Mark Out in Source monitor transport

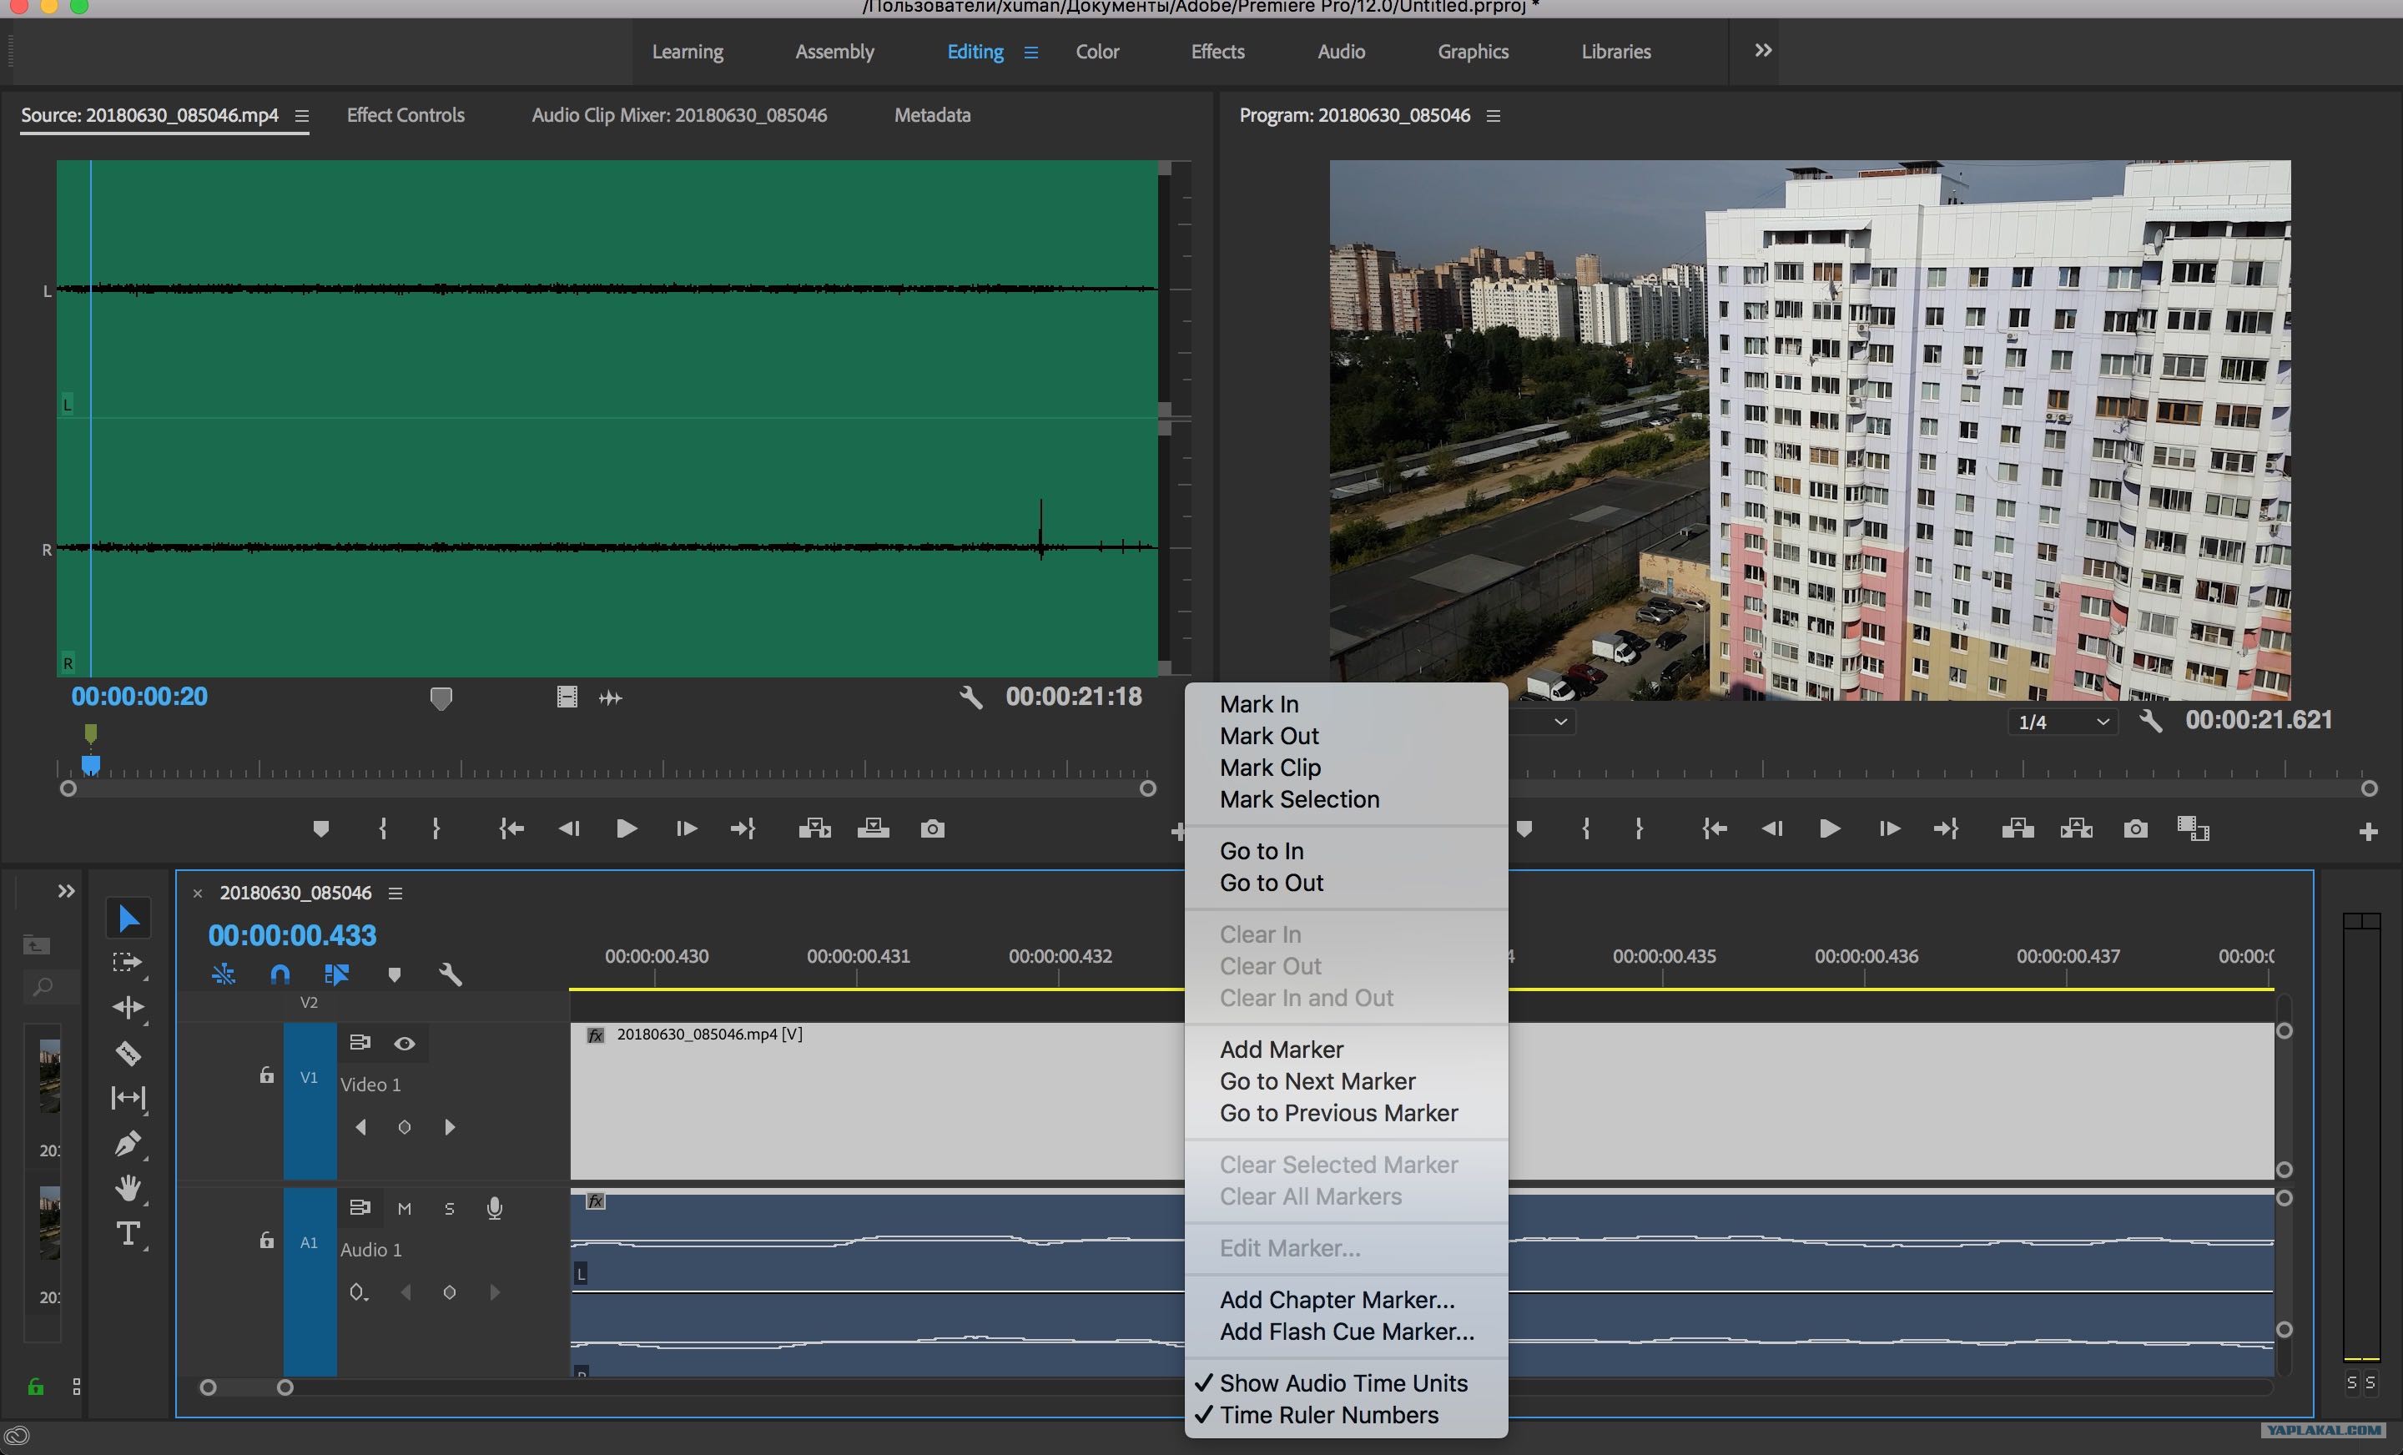tap(436, 829)
